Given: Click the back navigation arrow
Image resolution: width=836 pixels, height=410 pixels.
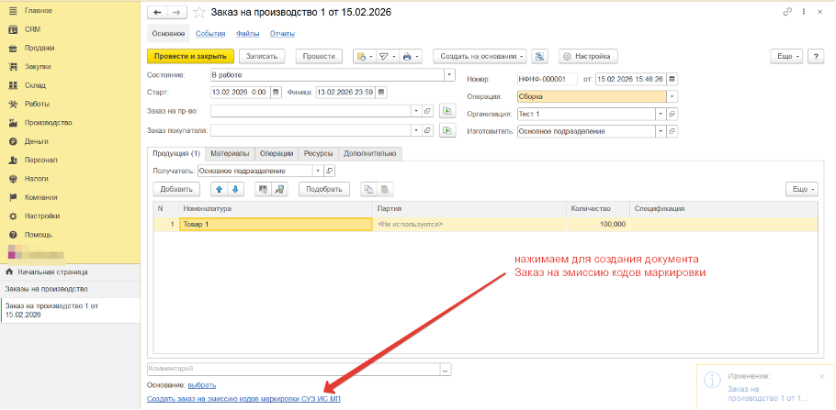Looking at the screenshot, I should coord(156,12).
